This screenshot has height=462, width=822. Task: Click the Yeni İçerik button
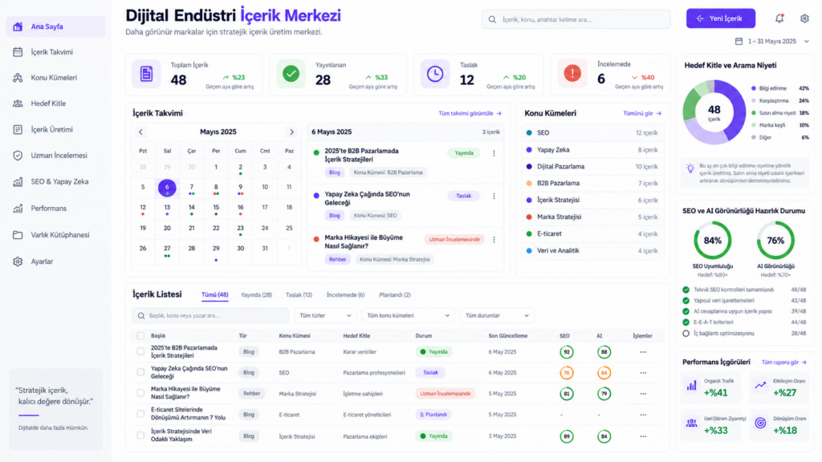(x=721, y=18)
